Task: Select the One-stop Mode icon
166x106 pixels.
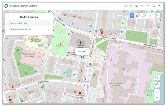Action: [x=138, y=16]
